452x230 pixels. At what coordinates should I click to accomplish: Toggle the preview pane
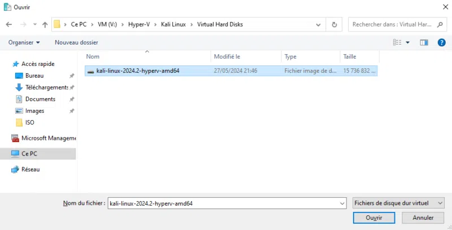tap(424, 42)
